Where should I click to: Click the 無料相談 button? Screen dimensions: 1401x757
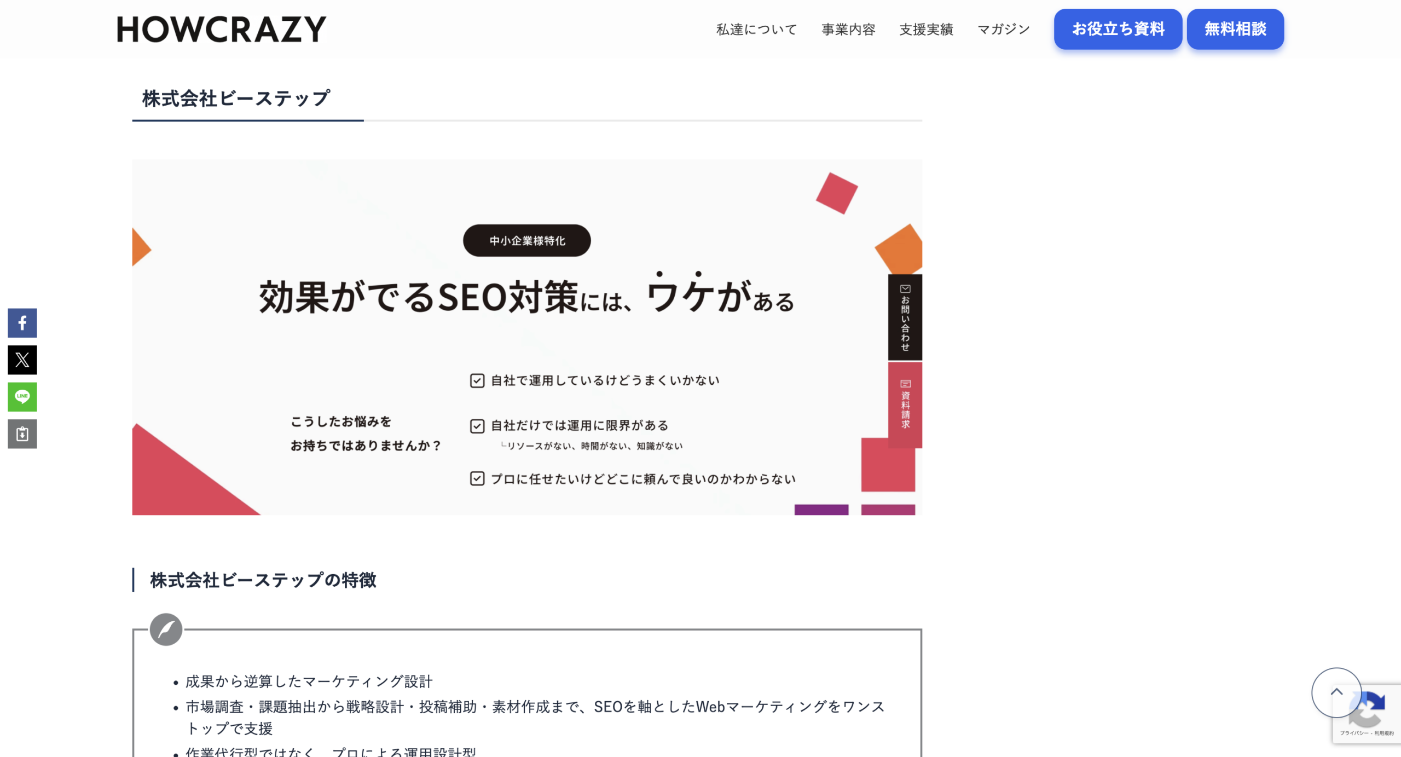tap(1235, 29)
